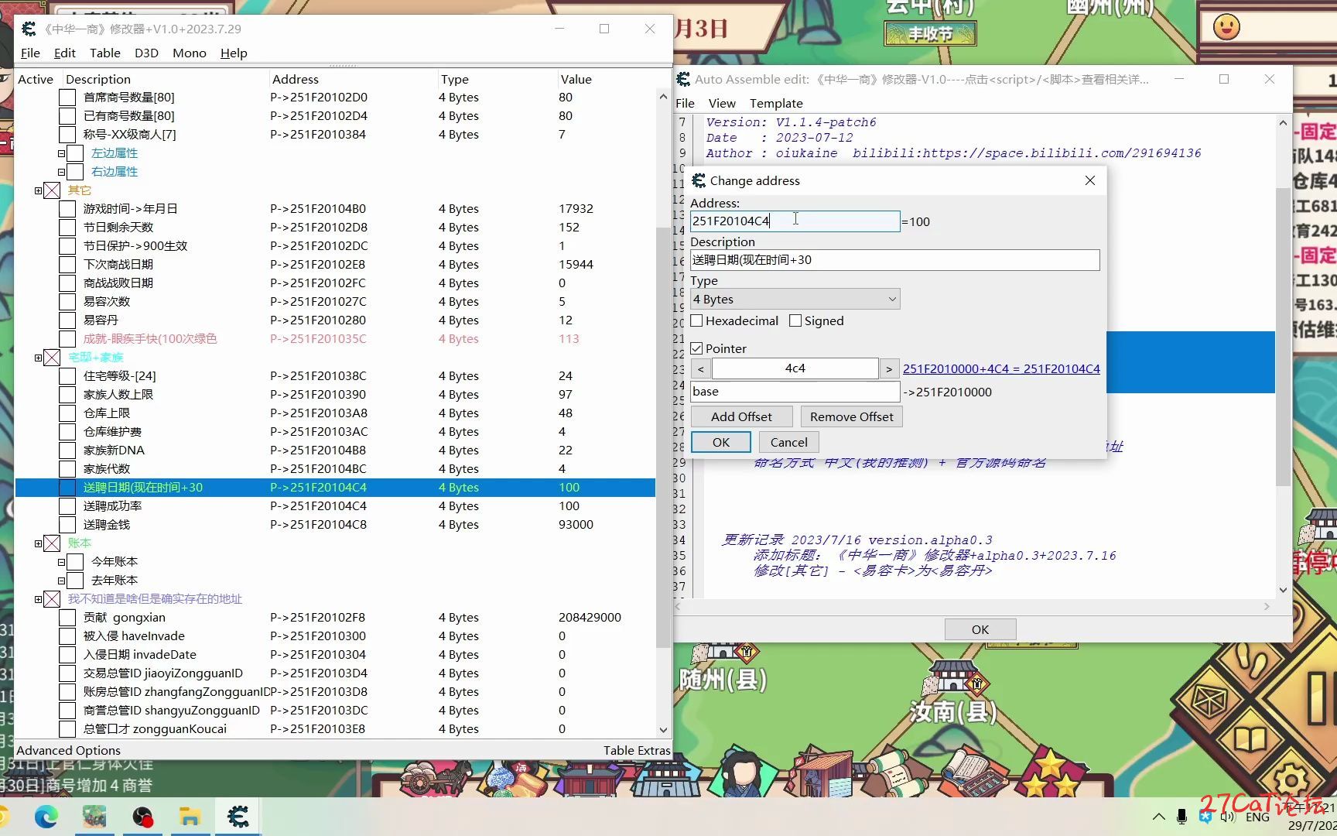Open the File menu in the trainer window

tap(30, 53)
